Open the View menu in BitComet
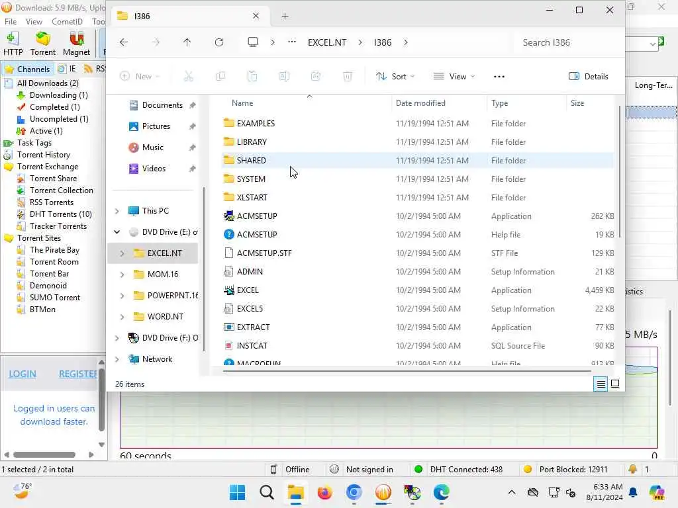 (34, 22)
